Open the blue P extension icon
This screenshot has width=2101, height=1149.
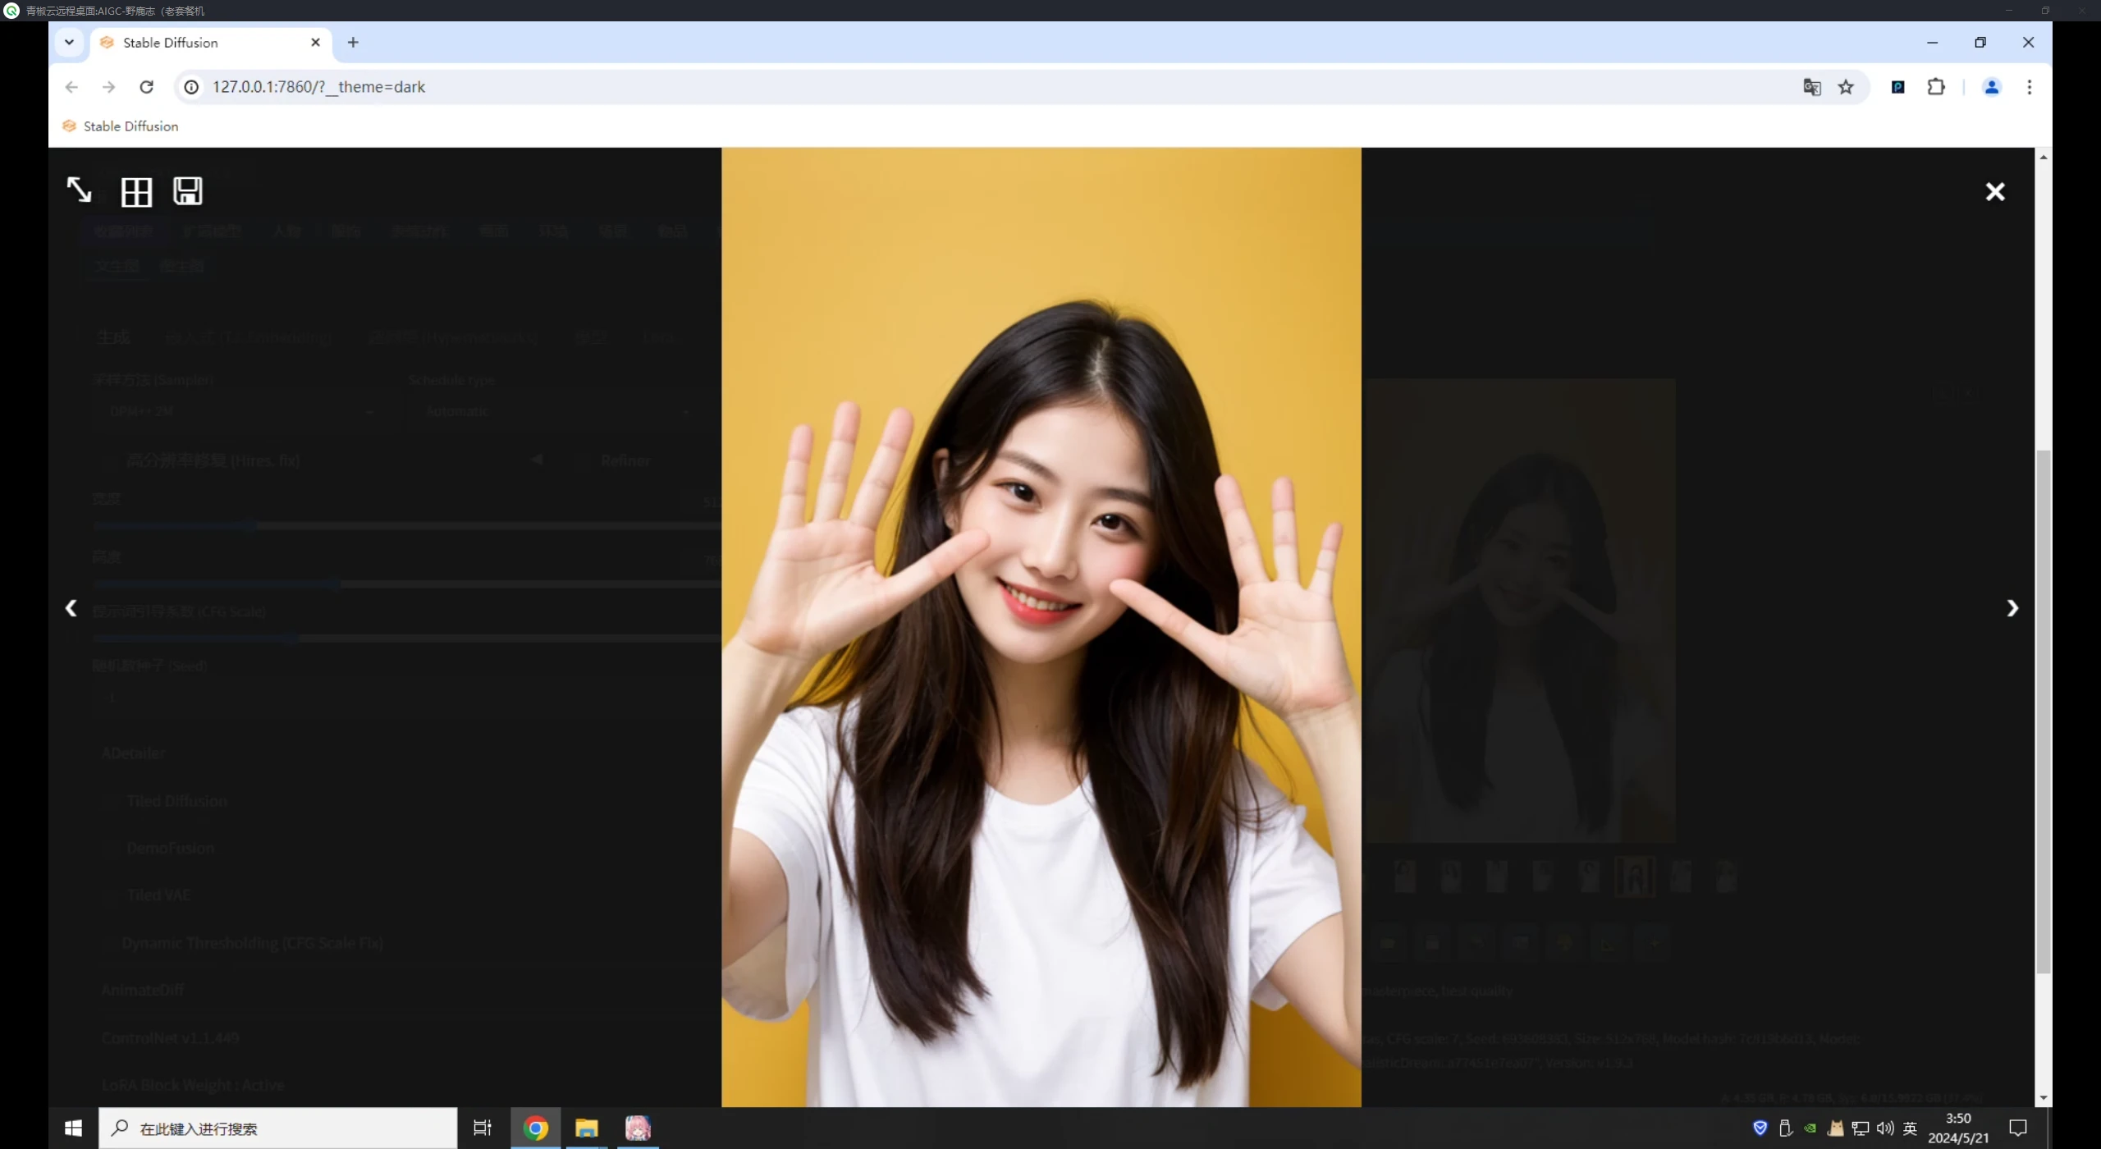point(1898,87)
